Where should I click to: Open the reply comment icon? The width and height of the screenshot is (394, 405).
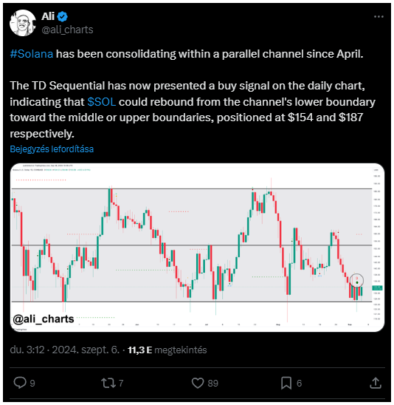[x=20, y=383]
